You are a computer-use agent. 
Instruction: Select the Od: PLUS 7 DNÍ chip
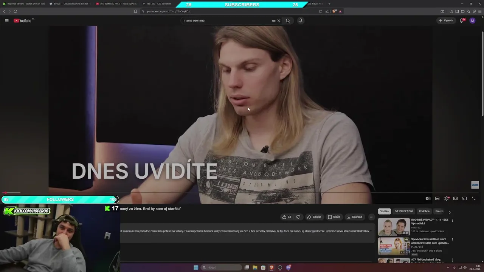[x=404, y=211]
